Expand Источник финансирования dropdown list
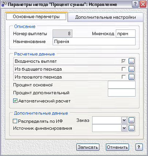The width and height of the screenshot is (148, 156). point(124,128)
